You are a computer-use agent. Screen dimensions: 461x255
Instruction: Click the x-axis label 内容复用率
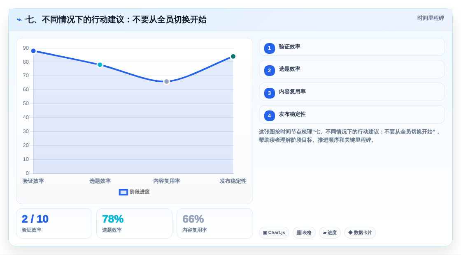pos(167,181)
